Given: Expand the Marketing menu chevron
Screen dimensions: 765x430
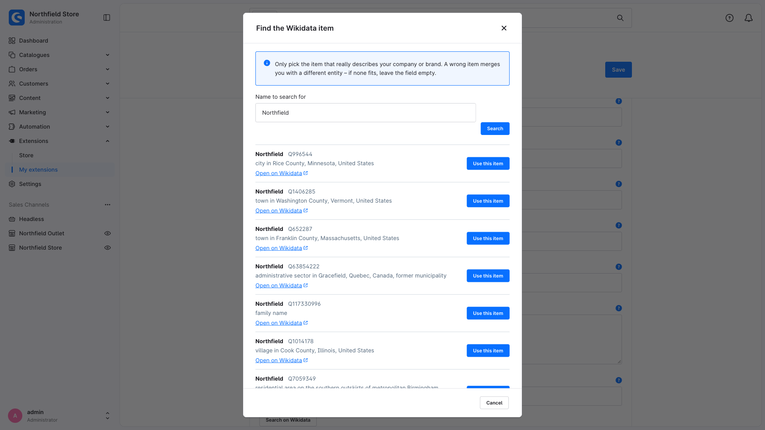Looking at the screenshot, I should (108, 112).
